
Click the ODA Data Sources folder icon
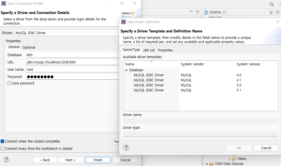pos(211,164)
